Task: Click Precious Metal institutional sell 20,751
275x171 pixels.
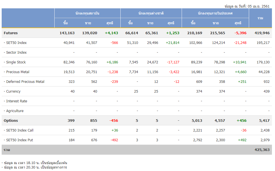Action: click(x=92, y=72)
